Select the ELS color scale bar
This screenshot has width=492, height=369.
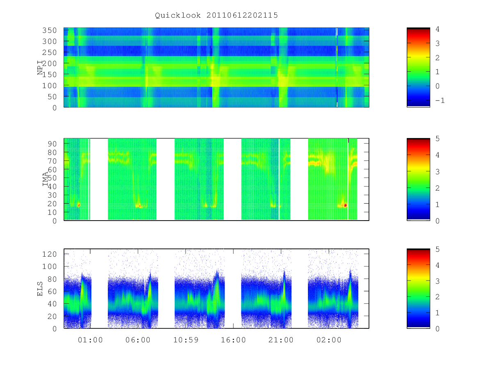point(418,289)
